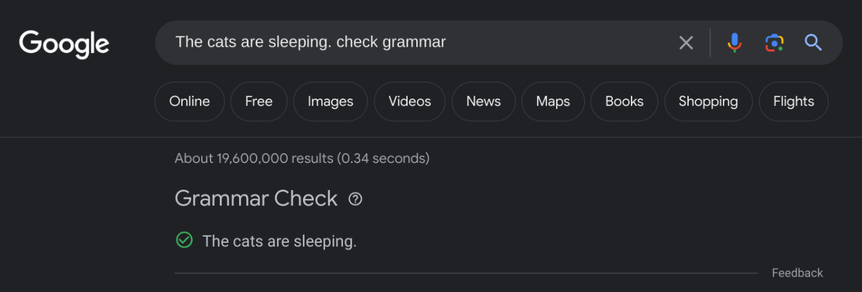Go to the Shopping tab

click(708, 102)
